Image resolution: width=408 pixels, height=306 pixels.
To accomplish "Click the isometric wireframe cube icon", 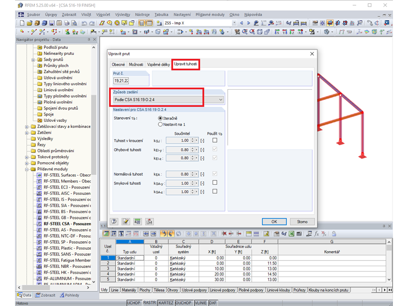I will pos(260,32).
